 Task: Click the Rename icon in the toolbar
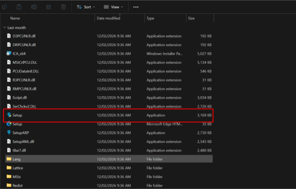pyautogui.click(x=34, y=7)
